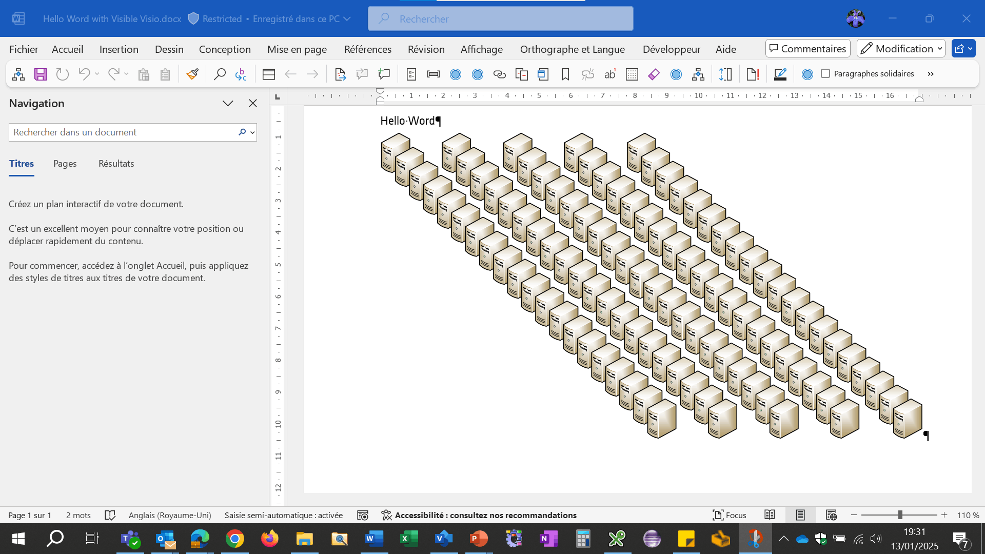Viewport: 985px width, 554px height.
Task: Switch to the Résultats tab in Navigation
Action: pos(116,164)
